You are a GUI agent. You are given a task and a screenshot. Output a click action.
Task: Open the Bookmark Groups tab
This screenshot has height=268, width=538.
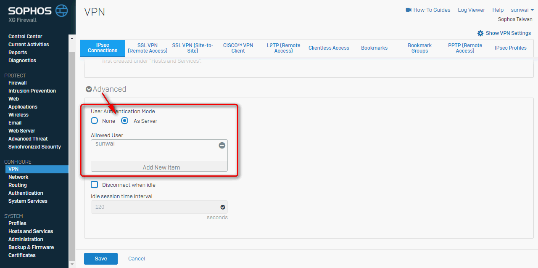(x=419, y=48)
